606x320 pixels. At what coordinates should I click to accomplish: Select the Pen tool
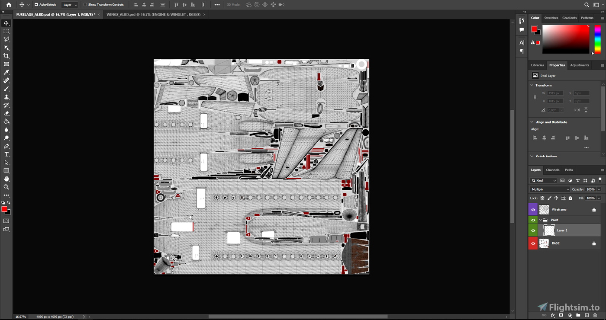pos(6,146)
